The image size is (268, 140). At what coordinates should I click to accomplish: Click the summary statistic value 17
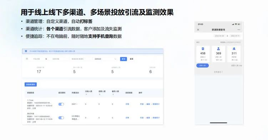pos(39,72)
